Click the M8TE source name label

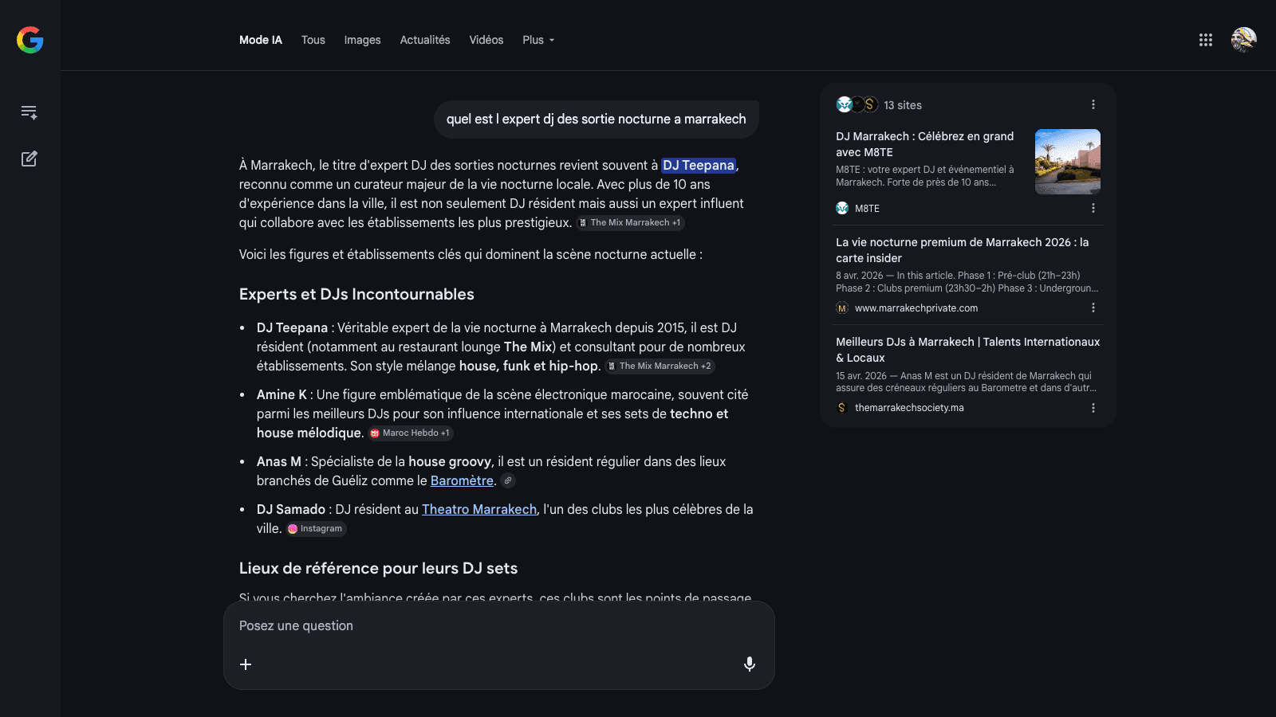[x=867, y=208]
